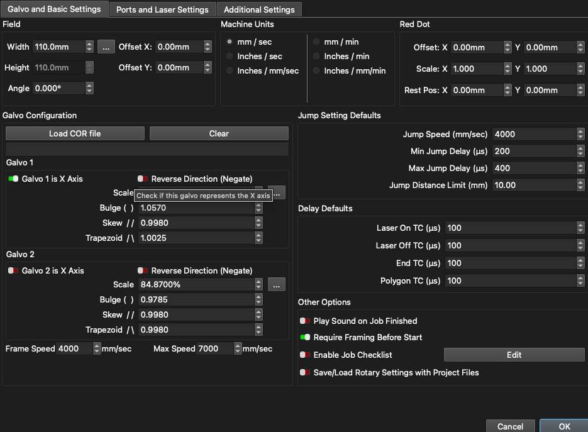Viewport: 588px width, 432px height.
Task: Select the Inches / sec machine unit
Action: point(230,57)
